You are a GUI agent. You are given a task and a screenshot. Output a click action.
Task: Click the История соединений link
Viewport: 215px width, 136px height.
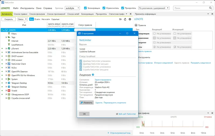point(163,63)
